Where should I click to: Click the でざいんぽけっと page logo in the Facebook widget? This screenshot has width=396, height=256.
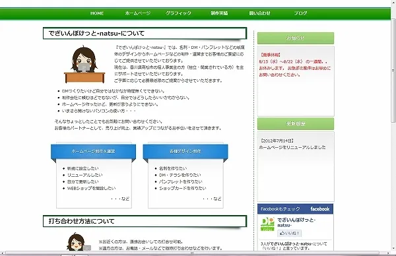tap(267, 224)
